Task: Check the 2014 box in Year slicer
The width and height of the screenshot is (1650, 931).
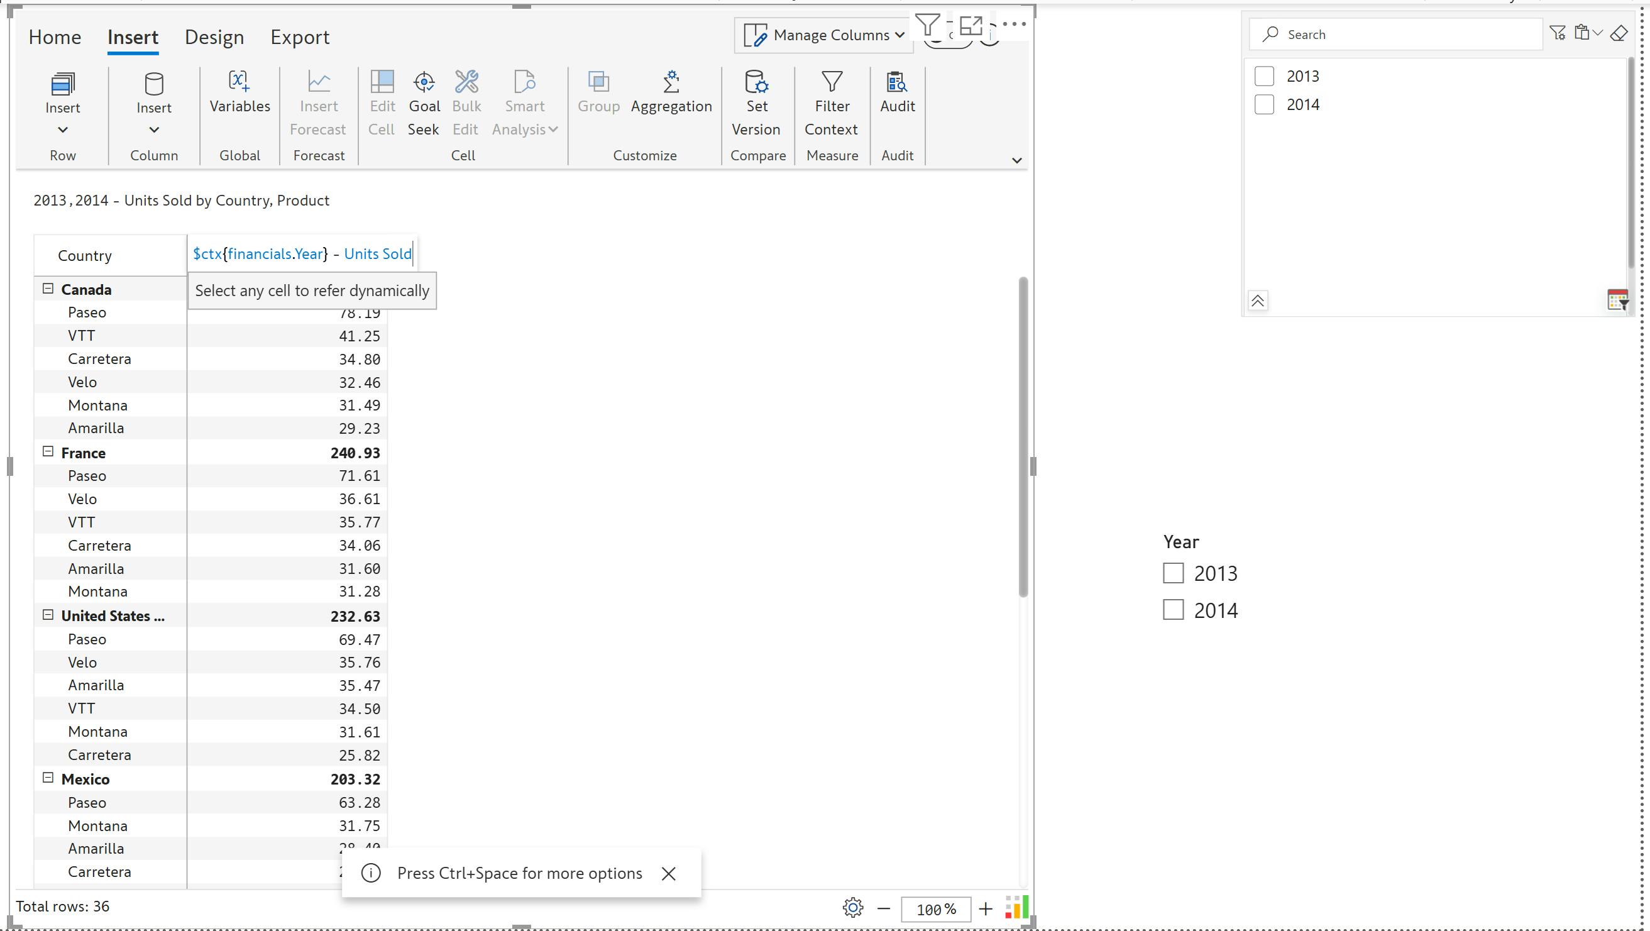Action: pos(1173,609)
